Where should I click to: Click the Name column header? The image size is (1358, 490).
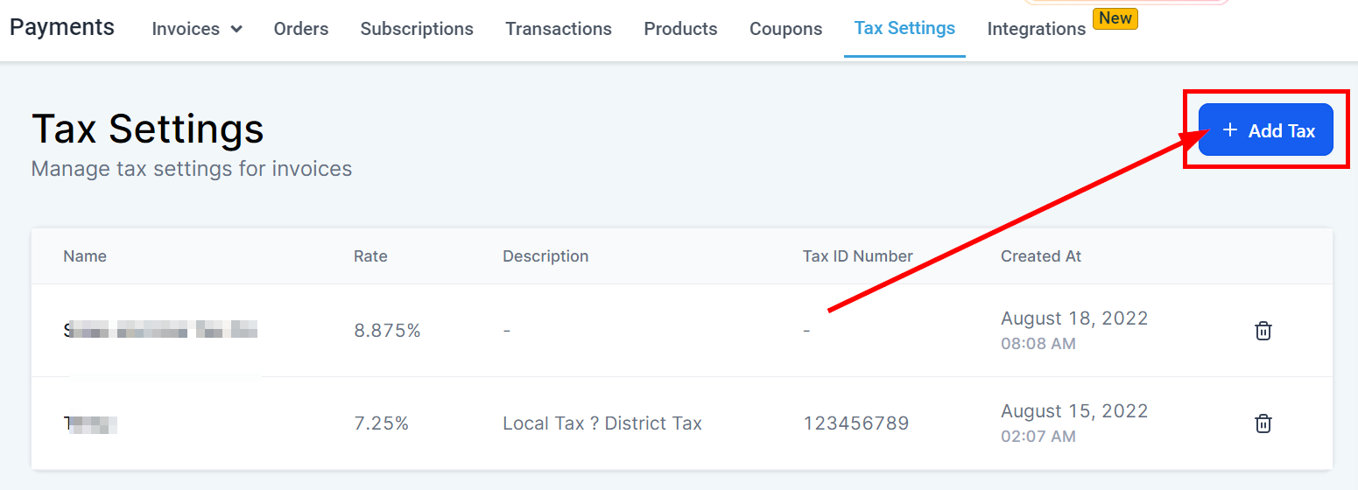[x=85, y=256]
